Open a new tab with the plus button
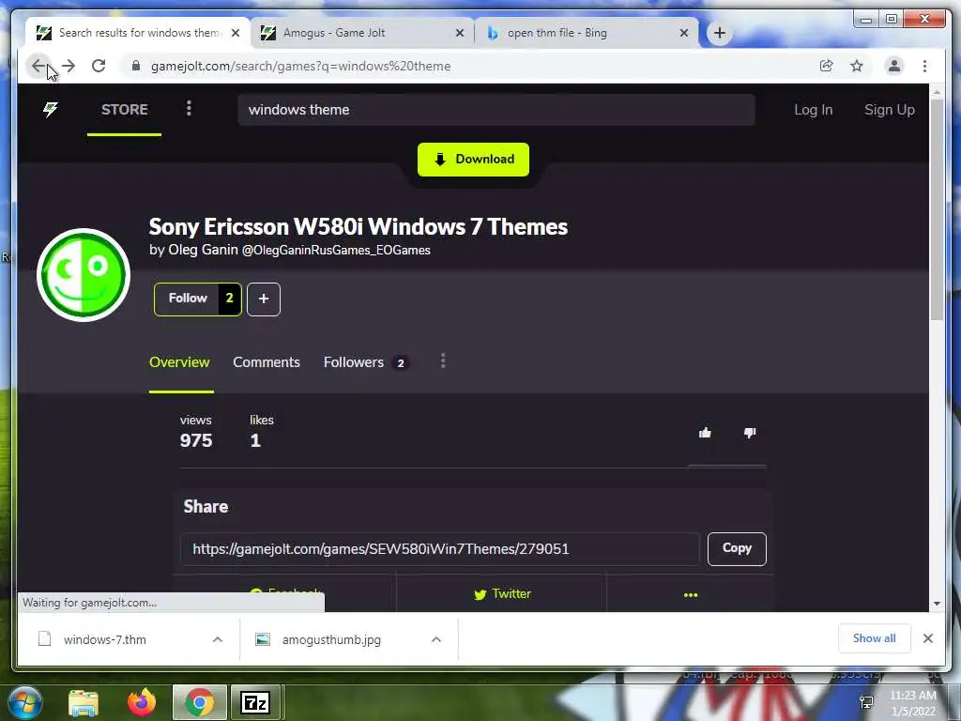The image size is (961, 721). pos(720,33)
